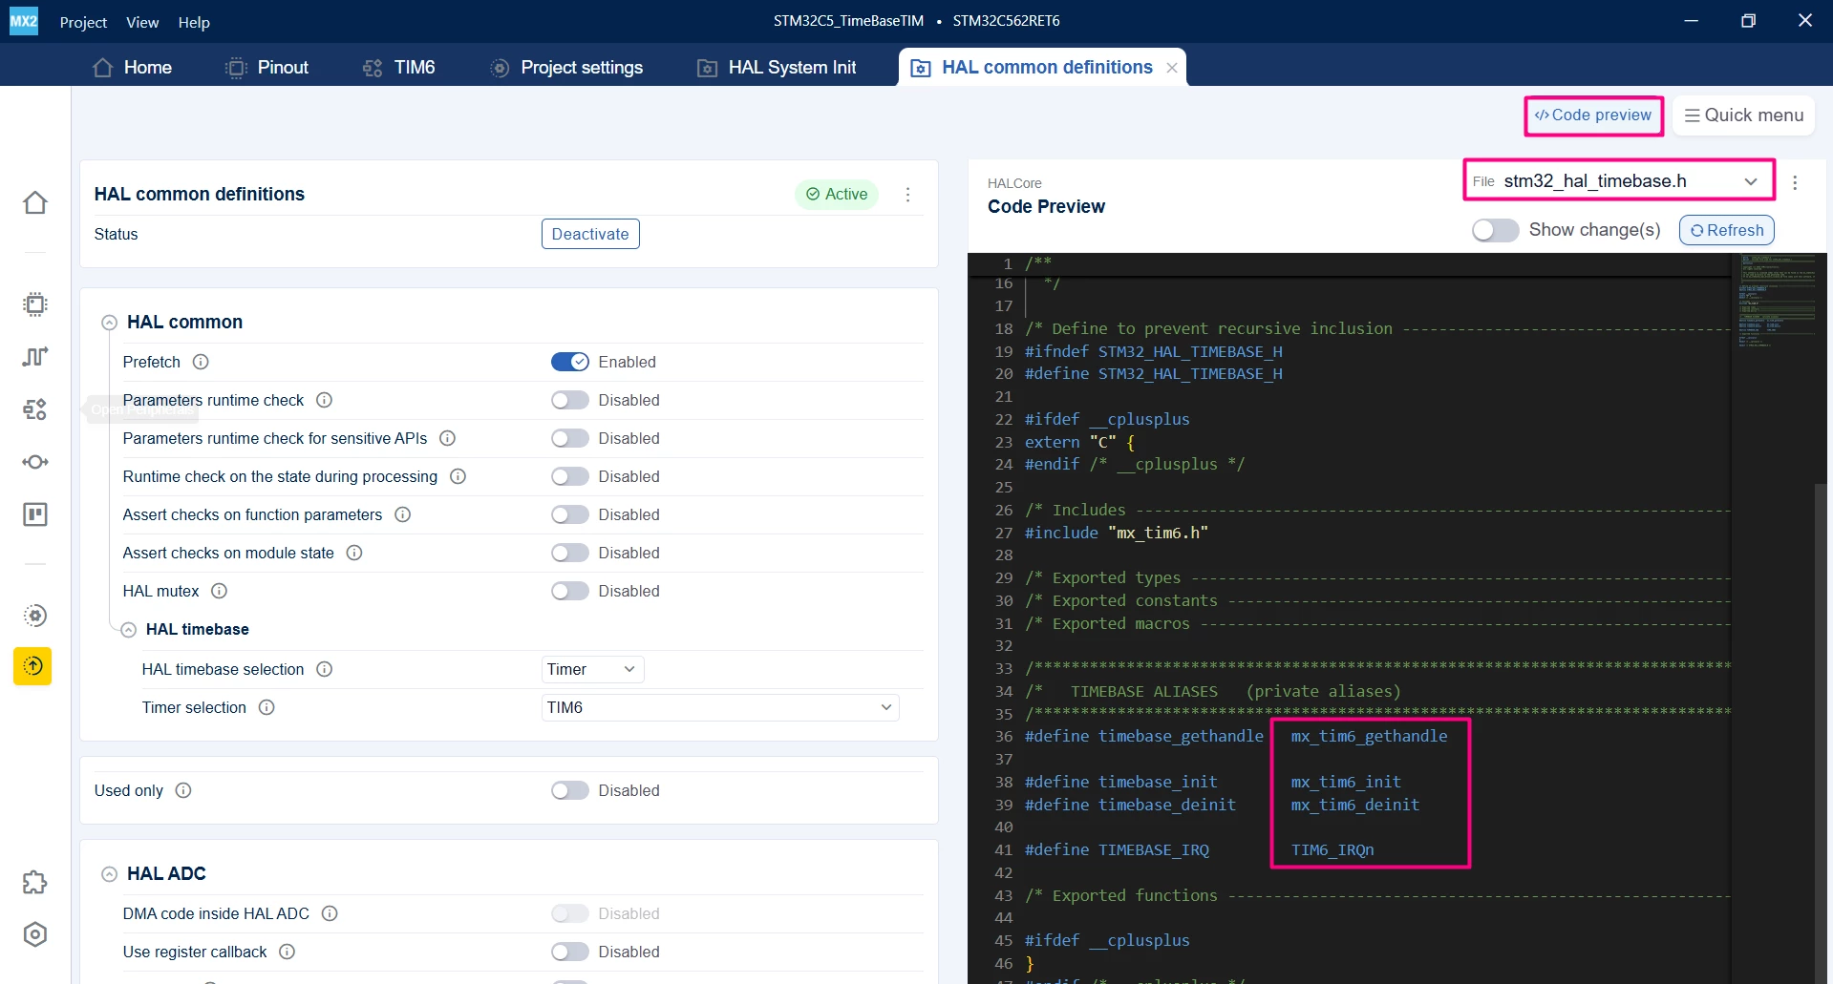
Task: Open HAL timebase selection Timer dropdown
Action: (x=592, y=669)
